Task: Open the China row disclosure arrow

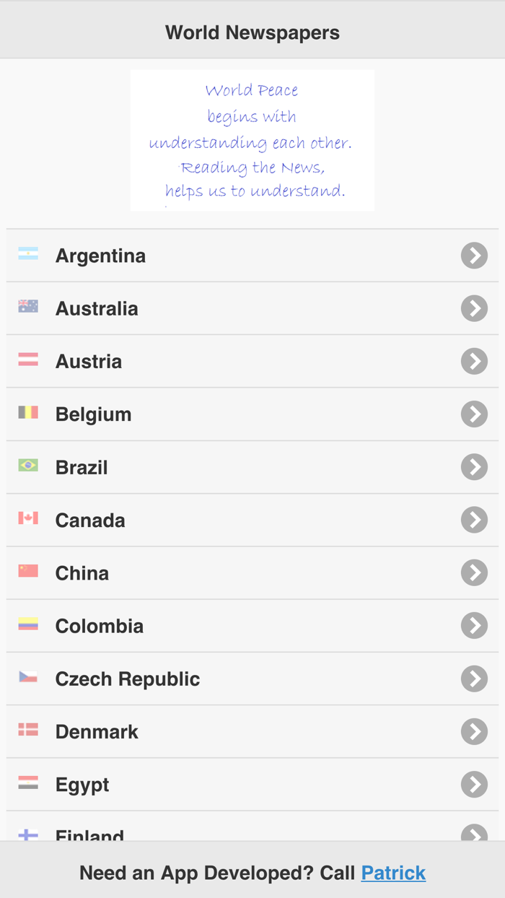Action: pos(474,572)
